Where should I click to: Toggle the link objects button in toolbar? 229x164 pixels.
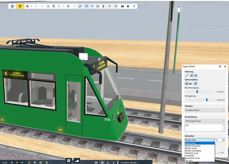click(x=80, y=6)
